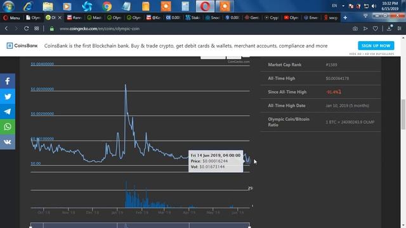Click the All-Time High row label
The width and height of the screenshot is (406, 228).
[282, 79]
